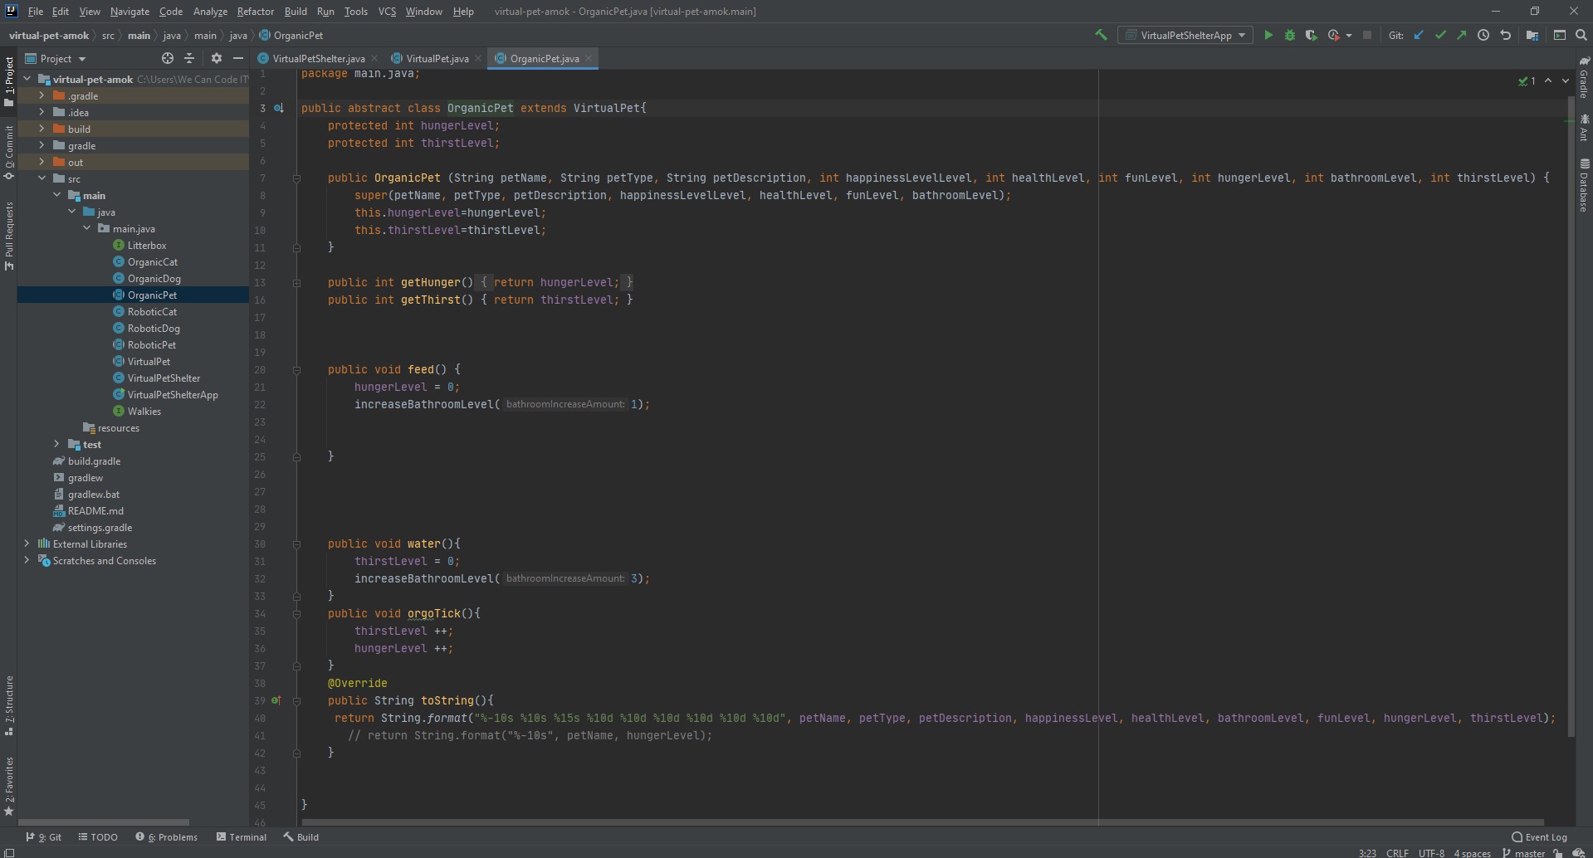Click the Locate/Select Opened File target icon
The height and width of the screenshot is (858, 1593).
pyautogui.click(x=168, y=58)
